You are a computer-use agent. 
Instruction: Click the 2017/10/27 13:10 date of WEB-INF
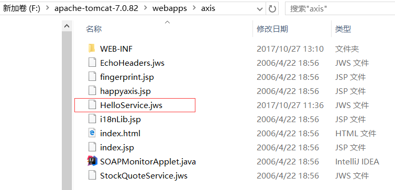(x=290, y=49)
